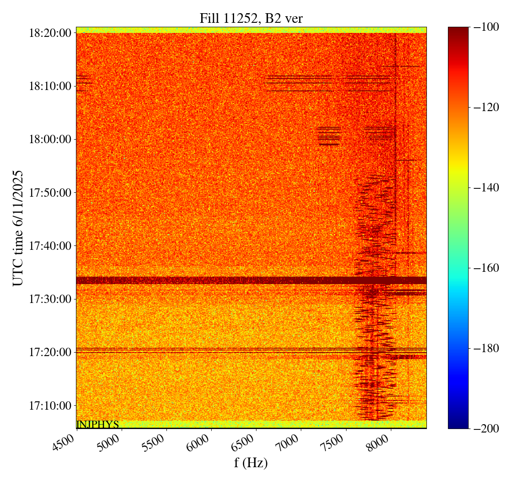Click the 18:00:00 time tick label
The width and height of the screenshot is (527, 483).
tap(50, 139)
